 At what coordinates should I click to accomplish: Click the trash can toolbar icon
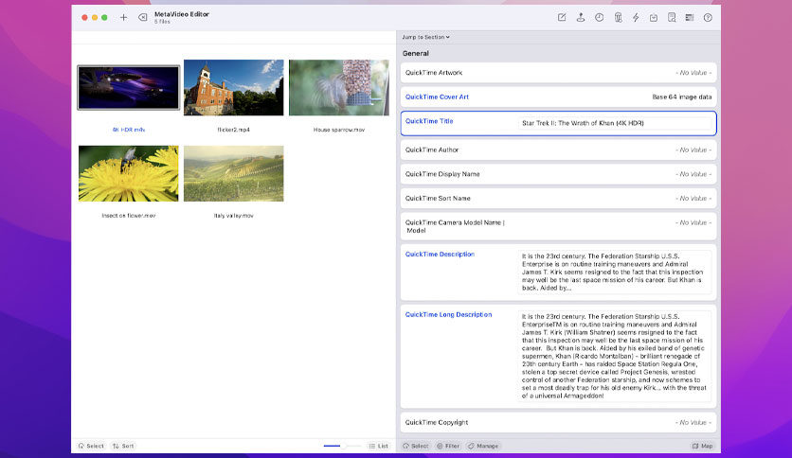coord(618,18)
